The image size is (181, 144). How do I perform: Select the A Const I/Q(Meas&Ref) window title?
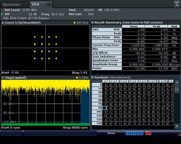coord(21,23)
